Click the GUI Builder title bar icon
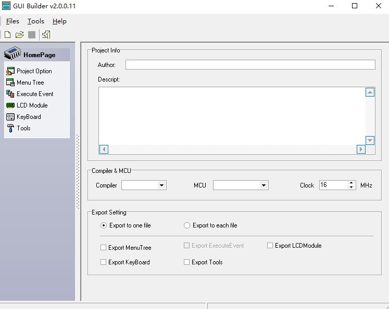Viewport: 389px width, 309px height. [x=6, y=6]
